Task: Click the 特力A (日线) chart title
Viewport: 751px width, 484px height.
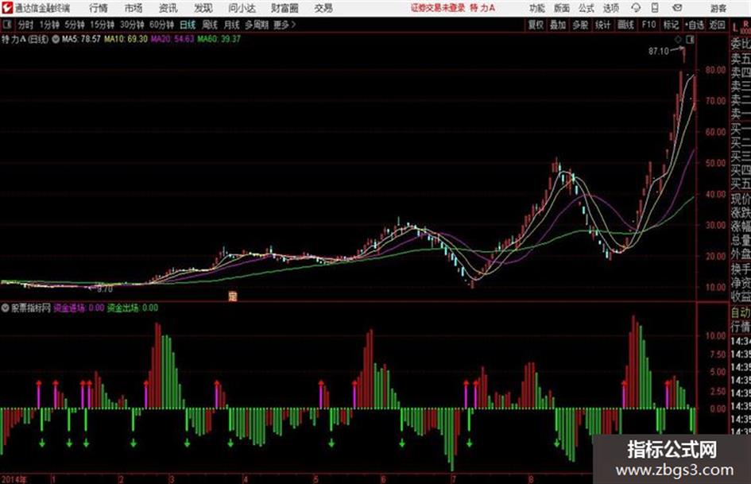Action: coord(25,39)
